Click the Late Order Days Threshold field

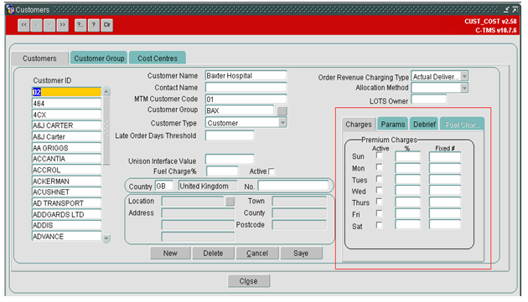click(x=230, y=136)
